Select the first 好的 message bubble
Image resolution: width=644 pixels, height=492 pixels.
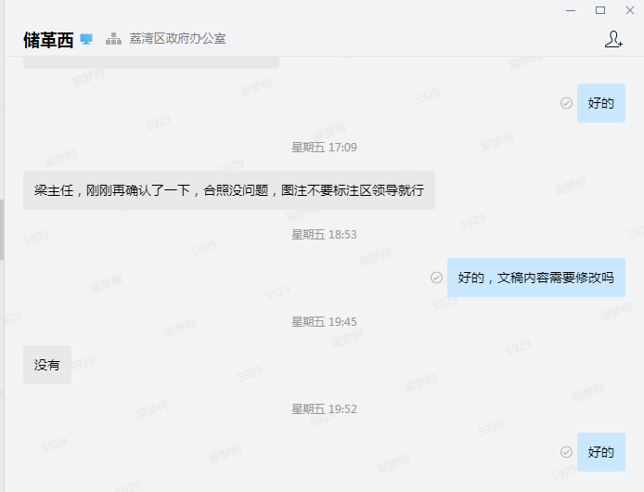(x=601, y=103)
